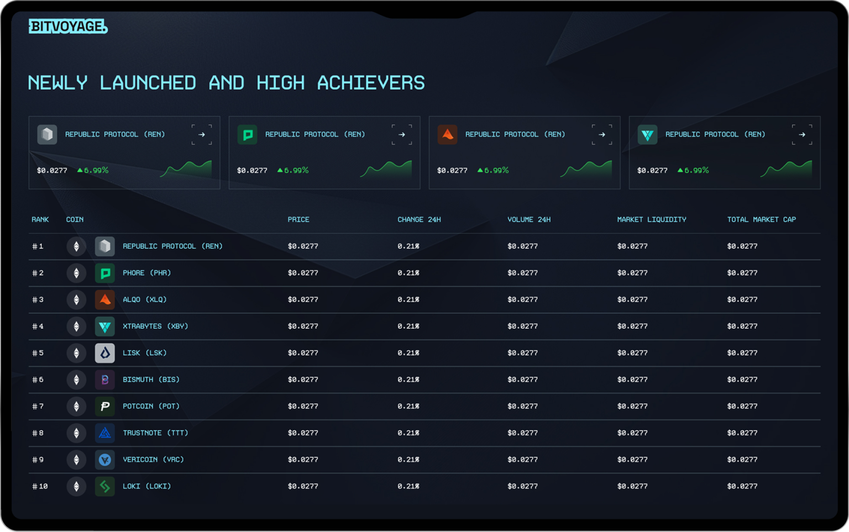Click the Potcoin coin logo
The width and height of the screenshot is (849, 532).
[x=105, y=407]
